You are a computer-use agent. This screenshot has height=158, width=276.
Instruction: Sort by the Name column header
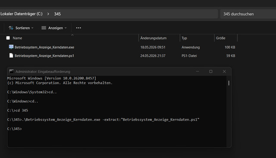click(x=17, y=38)
